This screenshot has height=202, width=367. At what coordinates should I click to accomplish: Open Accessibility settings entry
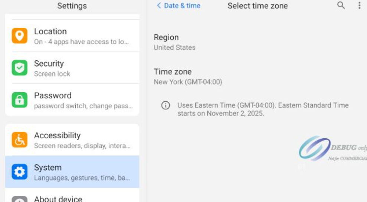point(81,140)
